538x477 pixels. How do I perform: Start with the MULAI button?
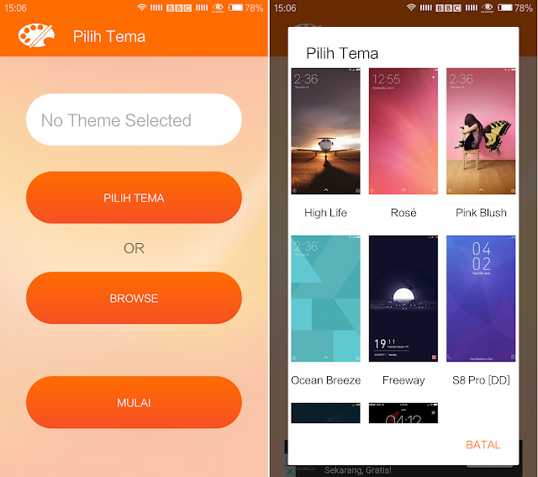[134, 402]
